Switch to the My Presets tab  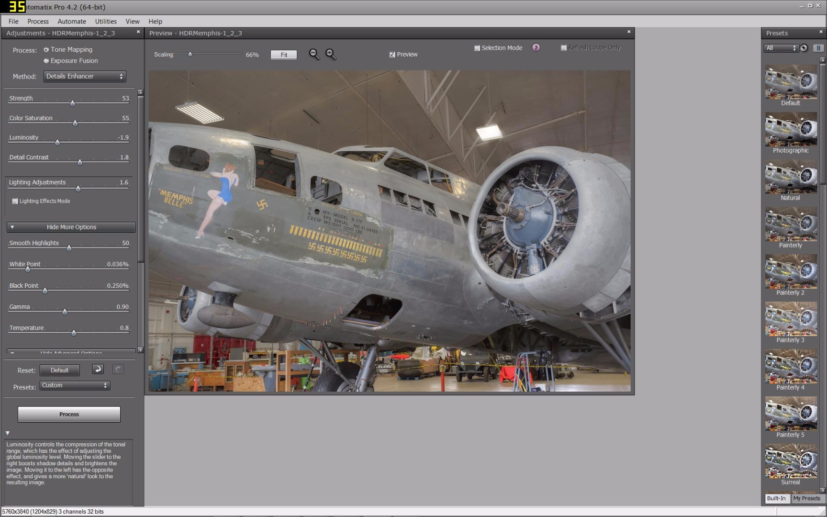pyautogui.click(x=806, y=498)
